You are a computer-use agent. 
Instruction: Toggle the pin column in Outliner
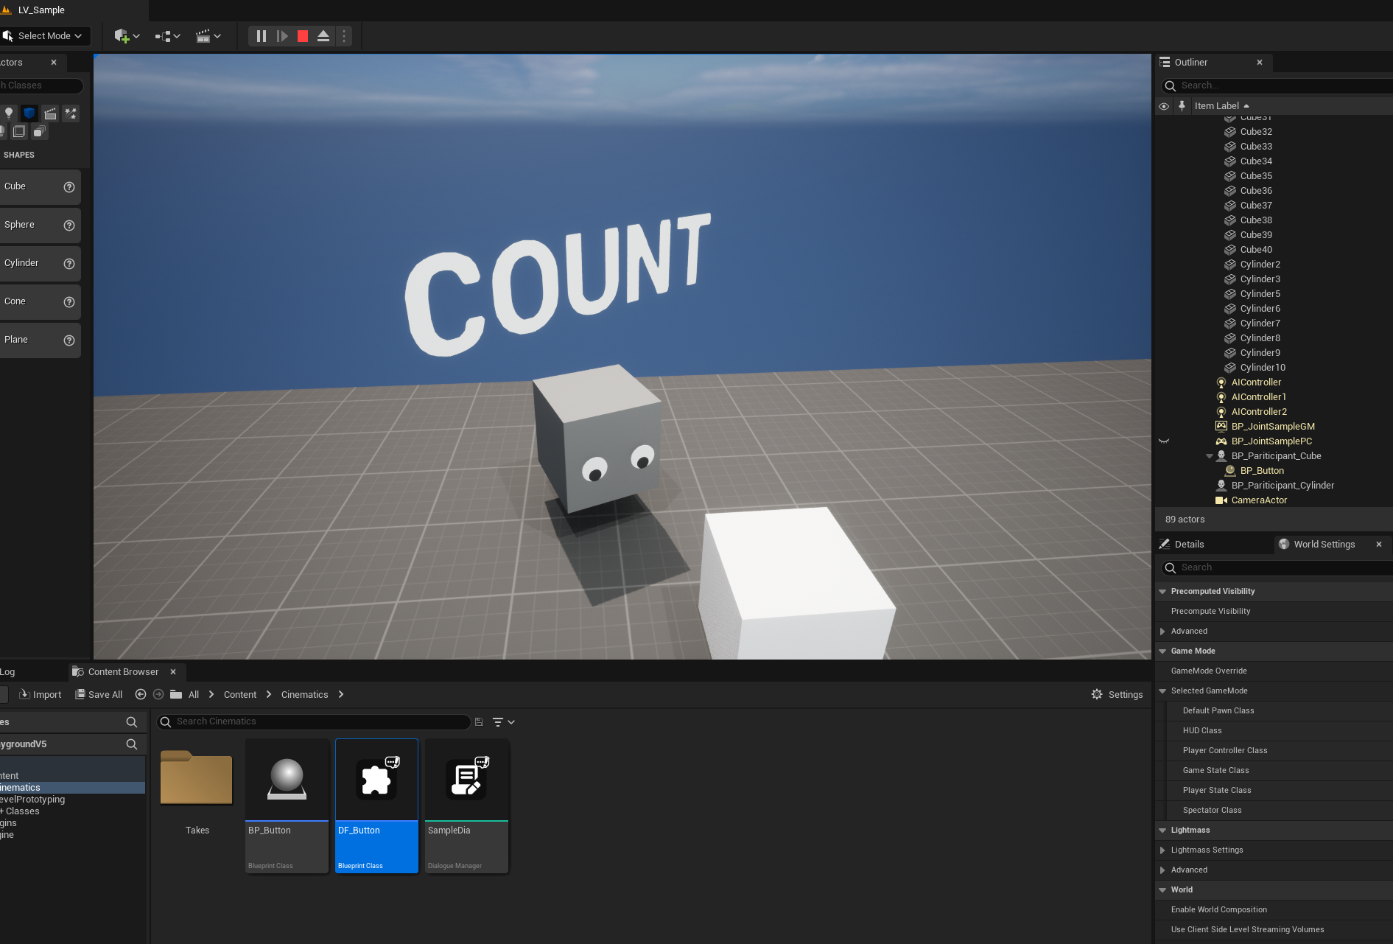[1182, 106]
